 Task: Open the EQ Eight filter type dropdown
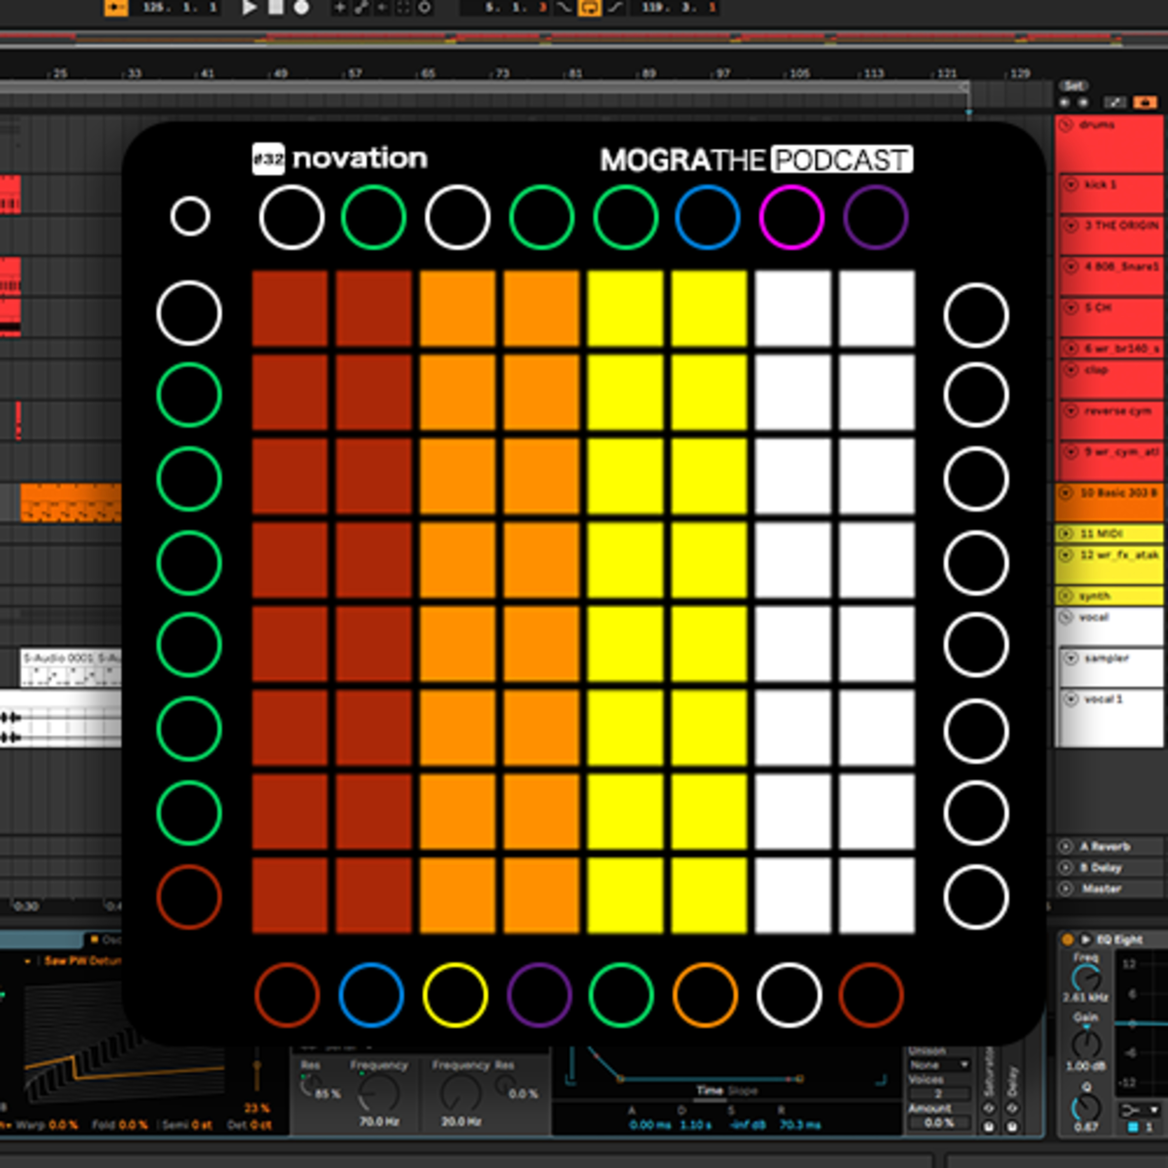pyautogui.click(x=1140, y=1110)
